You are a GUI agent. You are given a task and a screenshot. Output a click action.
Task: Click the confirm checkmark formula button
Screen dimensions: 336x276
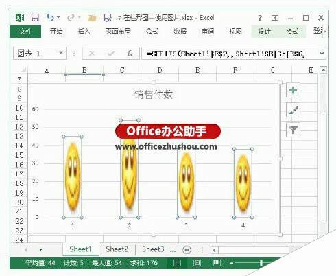[111, 54]
